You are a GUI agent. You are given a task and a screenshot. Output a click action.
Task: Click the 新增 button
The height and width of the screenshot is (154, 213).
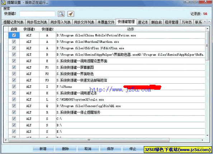(x=43, y=149)
